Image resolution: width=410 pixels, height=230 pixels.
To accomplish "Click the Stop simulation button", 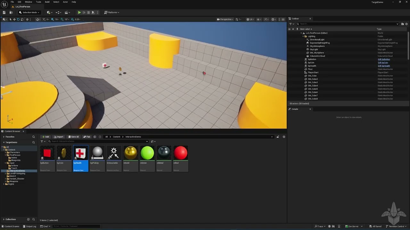I will pyautogui.click(x=88, y=12).
